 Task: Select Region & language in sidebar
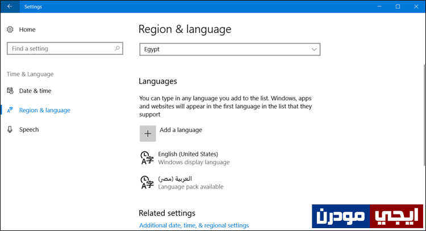44,110
